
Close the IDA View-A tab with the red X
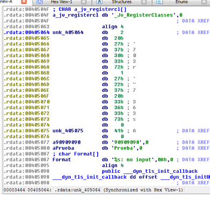[24, 2]
